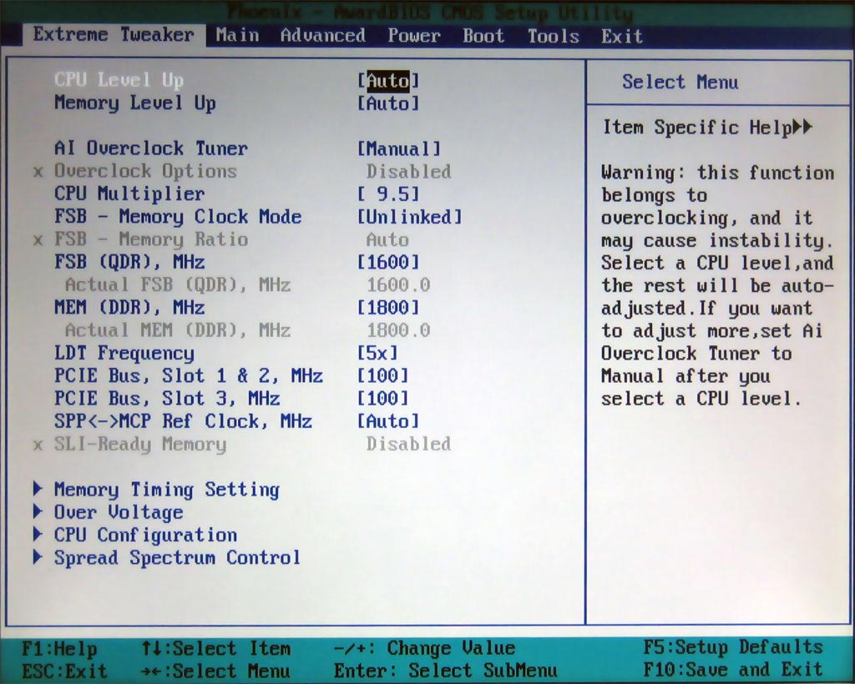The image size is (855, 684).
Task: Open the Memory Timing Setting submenu
Action: [167, 490]
